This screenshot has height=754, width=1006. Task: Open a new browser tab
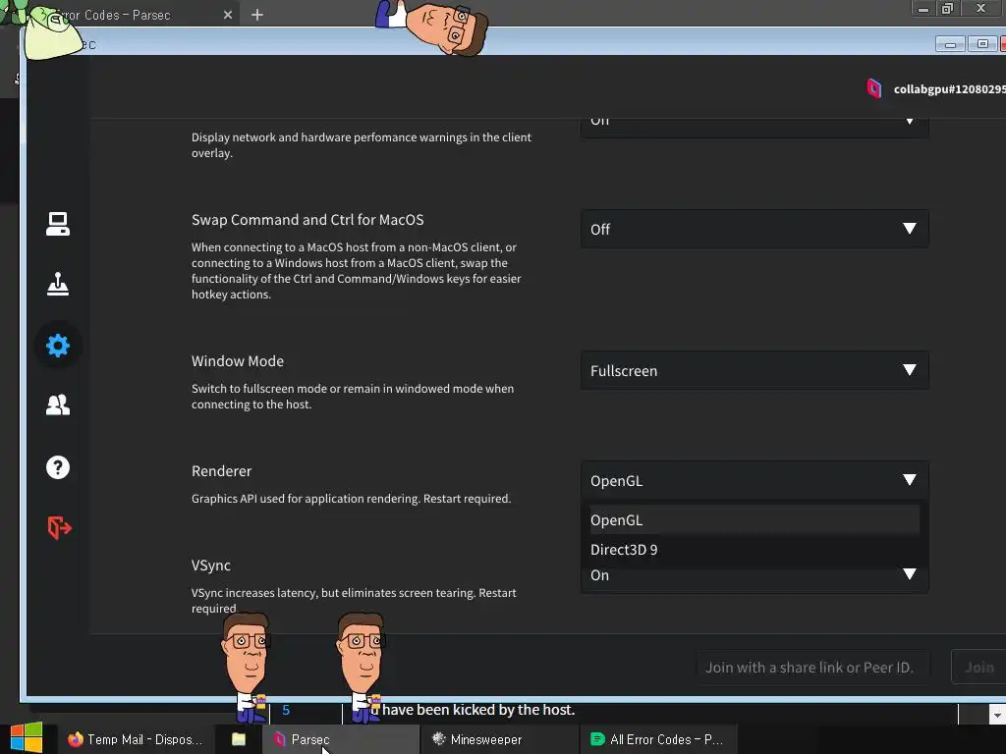[x=257, y=15]
